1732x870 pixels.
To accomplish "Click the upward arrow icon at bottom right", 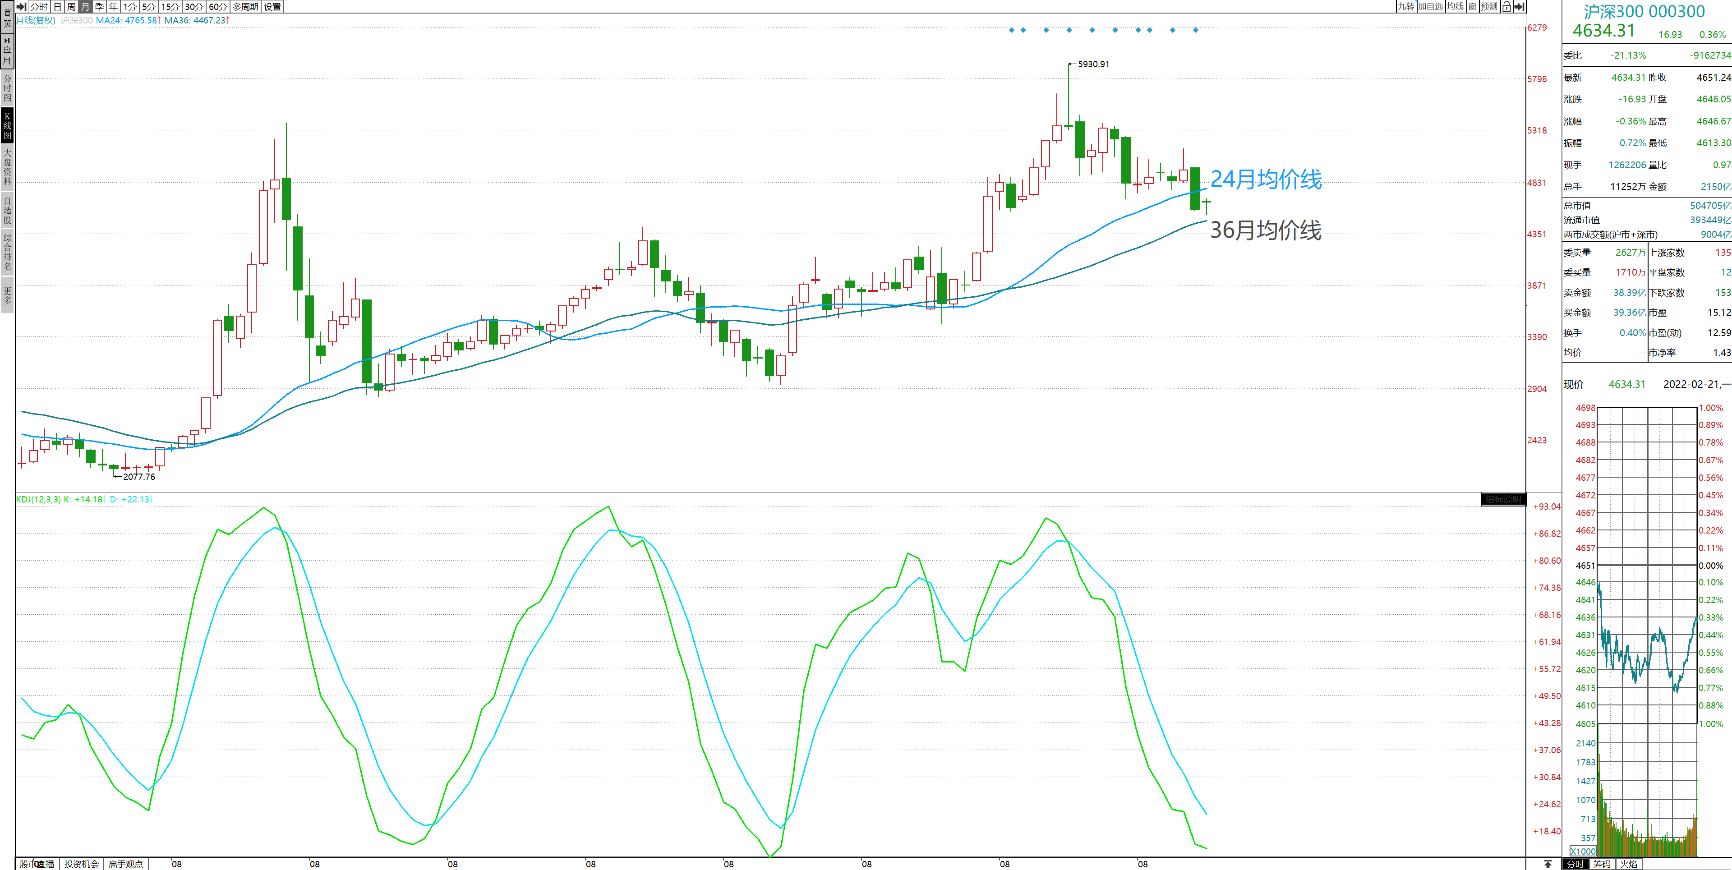I will (1548, 864).
